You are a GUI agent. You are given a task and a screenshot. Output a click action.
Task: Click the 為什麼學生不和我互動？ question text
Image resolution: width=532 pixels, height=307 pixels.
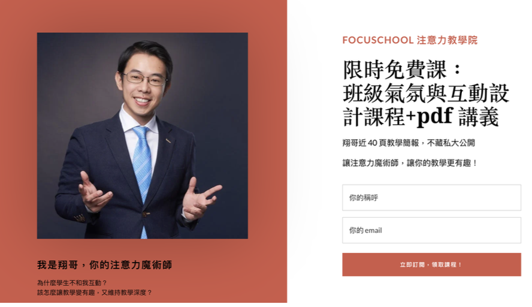pyautogui.click(x=72, y=283)
